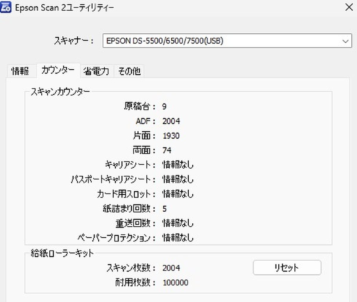The height and width of the screenshot is (302, 357).
Task: Click the スキャナー label beside the dropdown
Action: [74, 41]
